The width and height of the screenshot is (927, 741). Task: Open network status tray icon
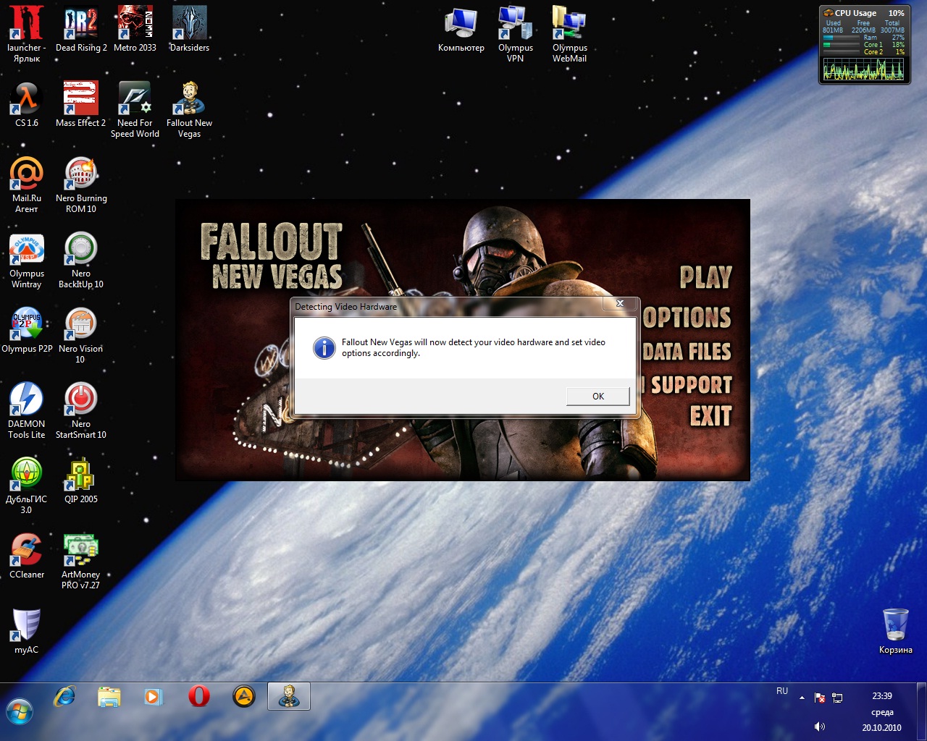pos(837,698)
